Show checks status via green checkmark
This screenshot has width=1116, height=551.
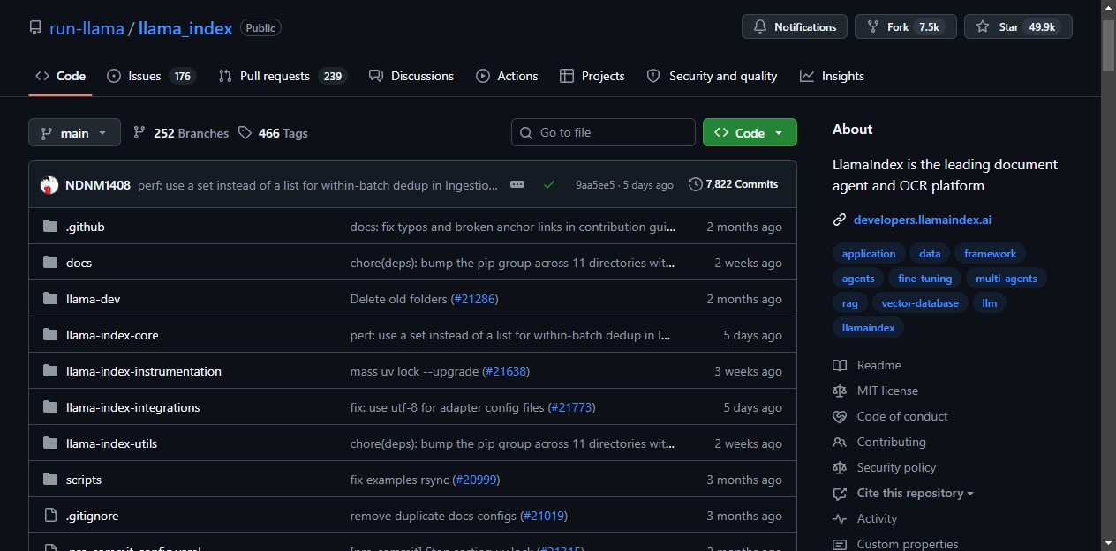point(549,184)
